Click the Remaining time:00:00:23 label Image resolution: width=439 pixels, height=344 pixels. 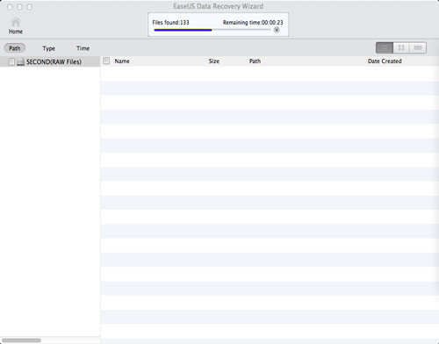253,23
